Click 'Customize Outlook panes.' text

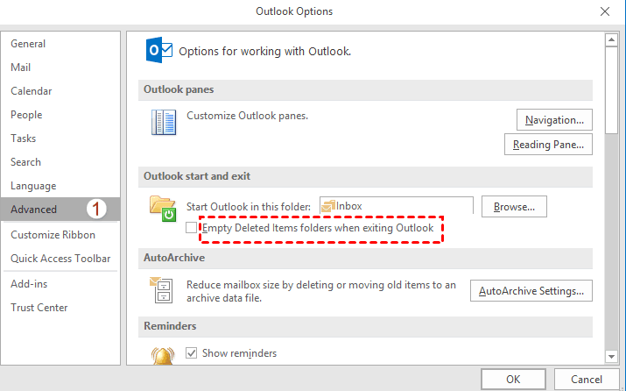(247, 116)
